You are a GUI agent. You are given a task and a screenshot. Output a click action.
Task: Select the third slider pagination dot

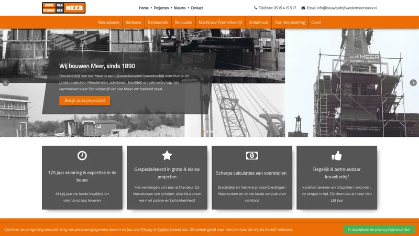tap(212, 132)
